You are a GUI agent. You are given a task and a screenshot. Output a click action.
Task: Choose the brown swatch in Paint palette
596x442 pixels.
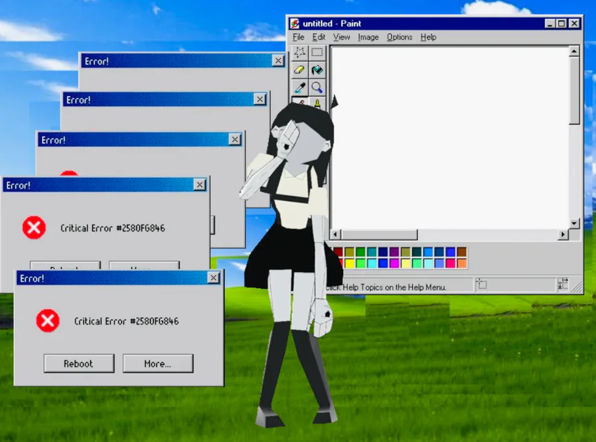[x=462, y=251]
